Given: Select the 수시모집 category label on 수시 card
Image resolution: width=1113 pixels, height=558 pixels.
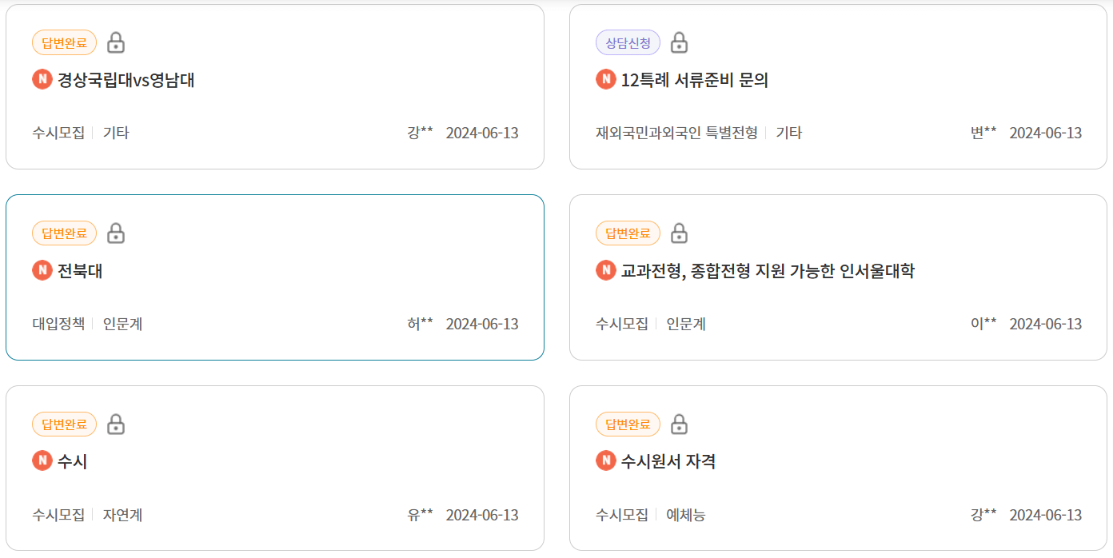Looking at the screenshot, I should click(58, 515).
